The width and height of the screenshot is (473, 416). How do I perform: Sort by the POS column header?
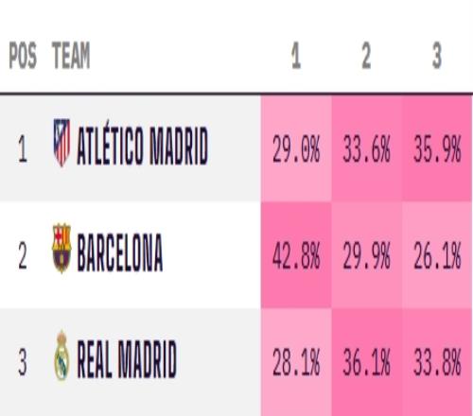coord(23,56)
